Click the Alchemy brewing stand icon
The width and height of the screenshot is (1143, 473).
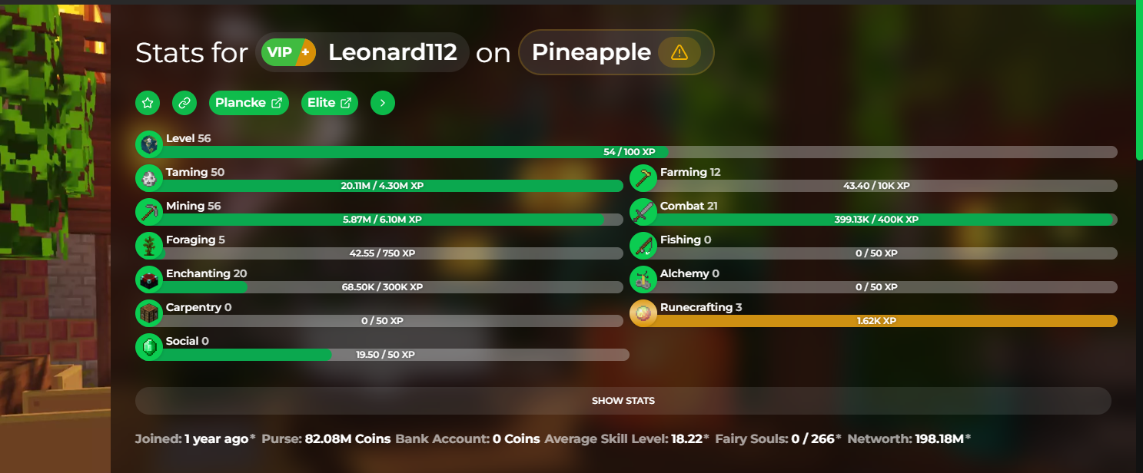click(x=643, y=279)
